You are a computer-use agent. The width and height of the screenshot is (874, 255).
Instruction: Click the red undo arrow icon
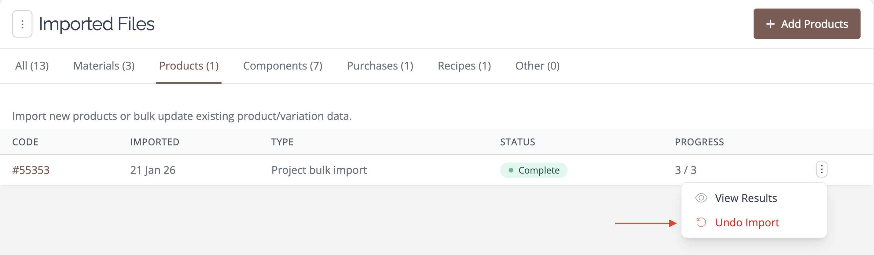click(x=701, y=222)
